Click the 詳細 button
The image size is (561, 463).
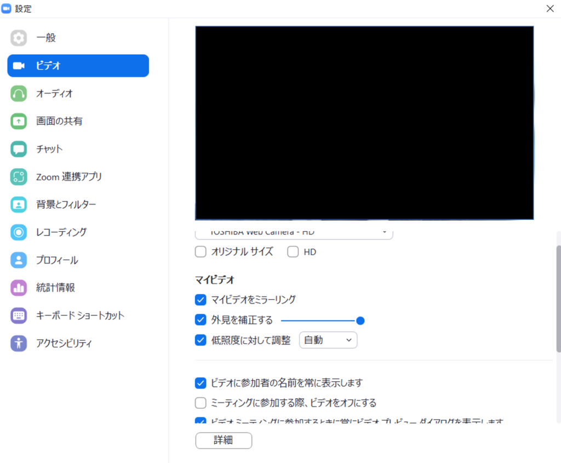[x=224, y=440]
